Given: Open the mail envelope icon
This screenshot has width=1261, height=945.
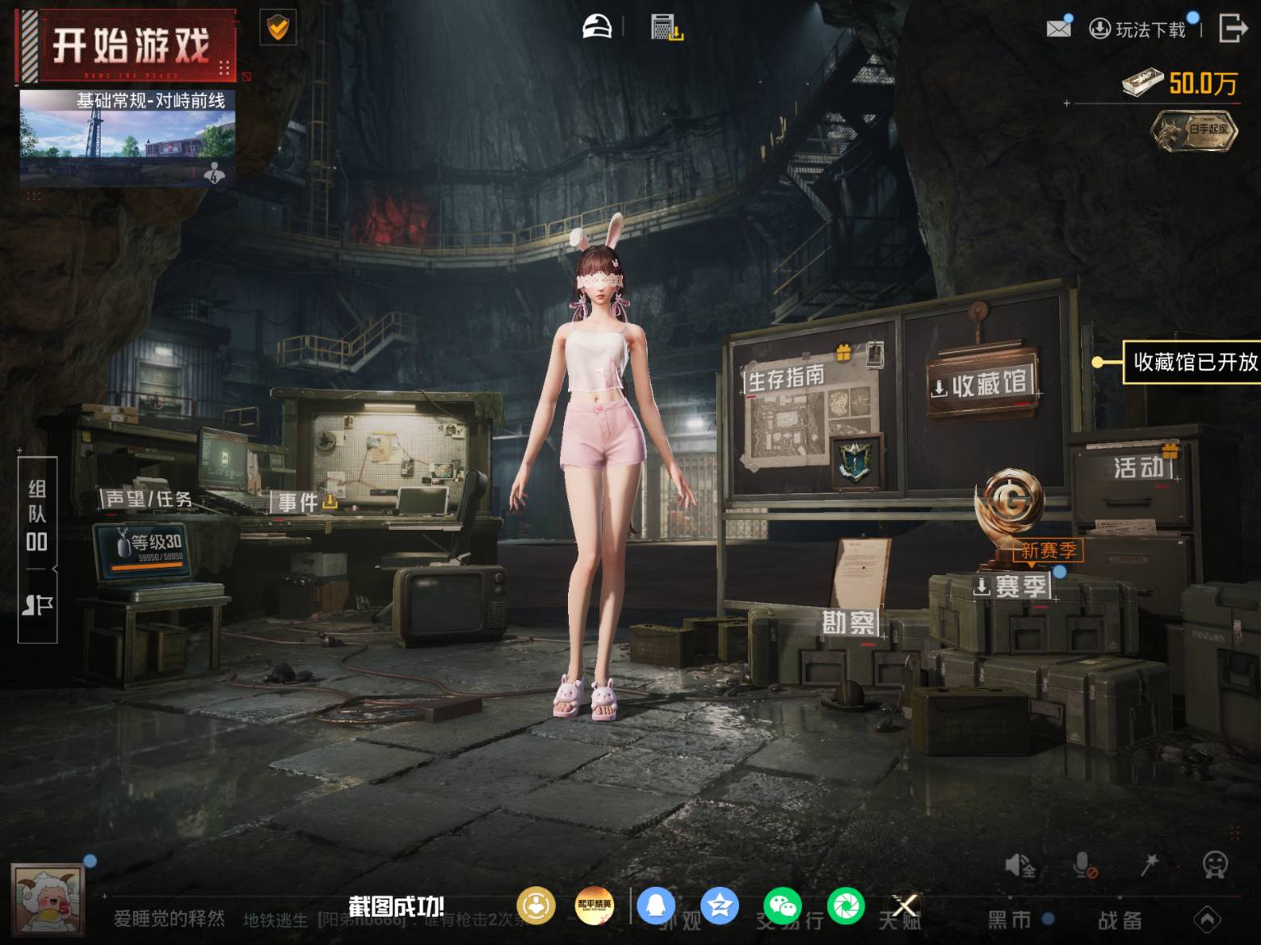Looking at the screenshot, I should pyautogui.click(x=1058, y=28).
